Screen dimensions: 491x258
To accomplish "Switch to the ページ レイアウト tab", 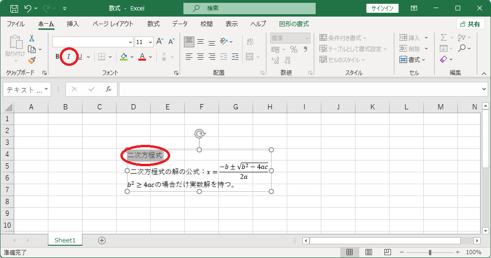I will (113, 24).
